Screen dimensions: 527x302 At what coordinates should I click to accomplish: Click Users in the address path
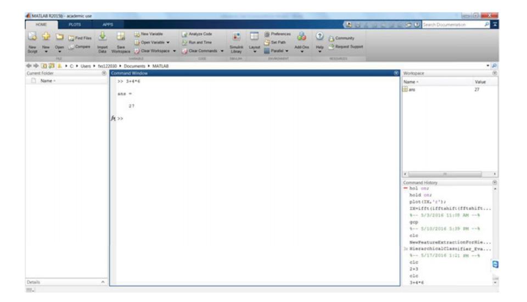(x=86, y=66)
